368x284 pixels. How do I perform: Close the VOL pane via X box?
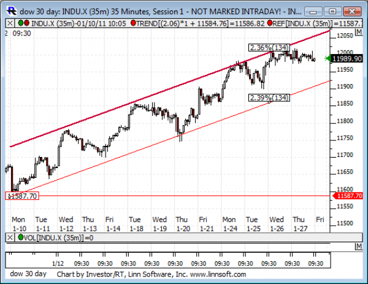(x=10, y=238)
